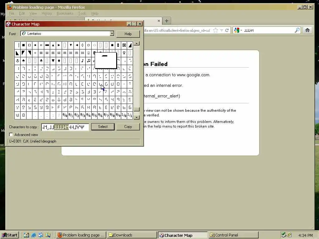Open the Firefox View menu
Viewport: 319px width, 239px height.
coord(33,13)
